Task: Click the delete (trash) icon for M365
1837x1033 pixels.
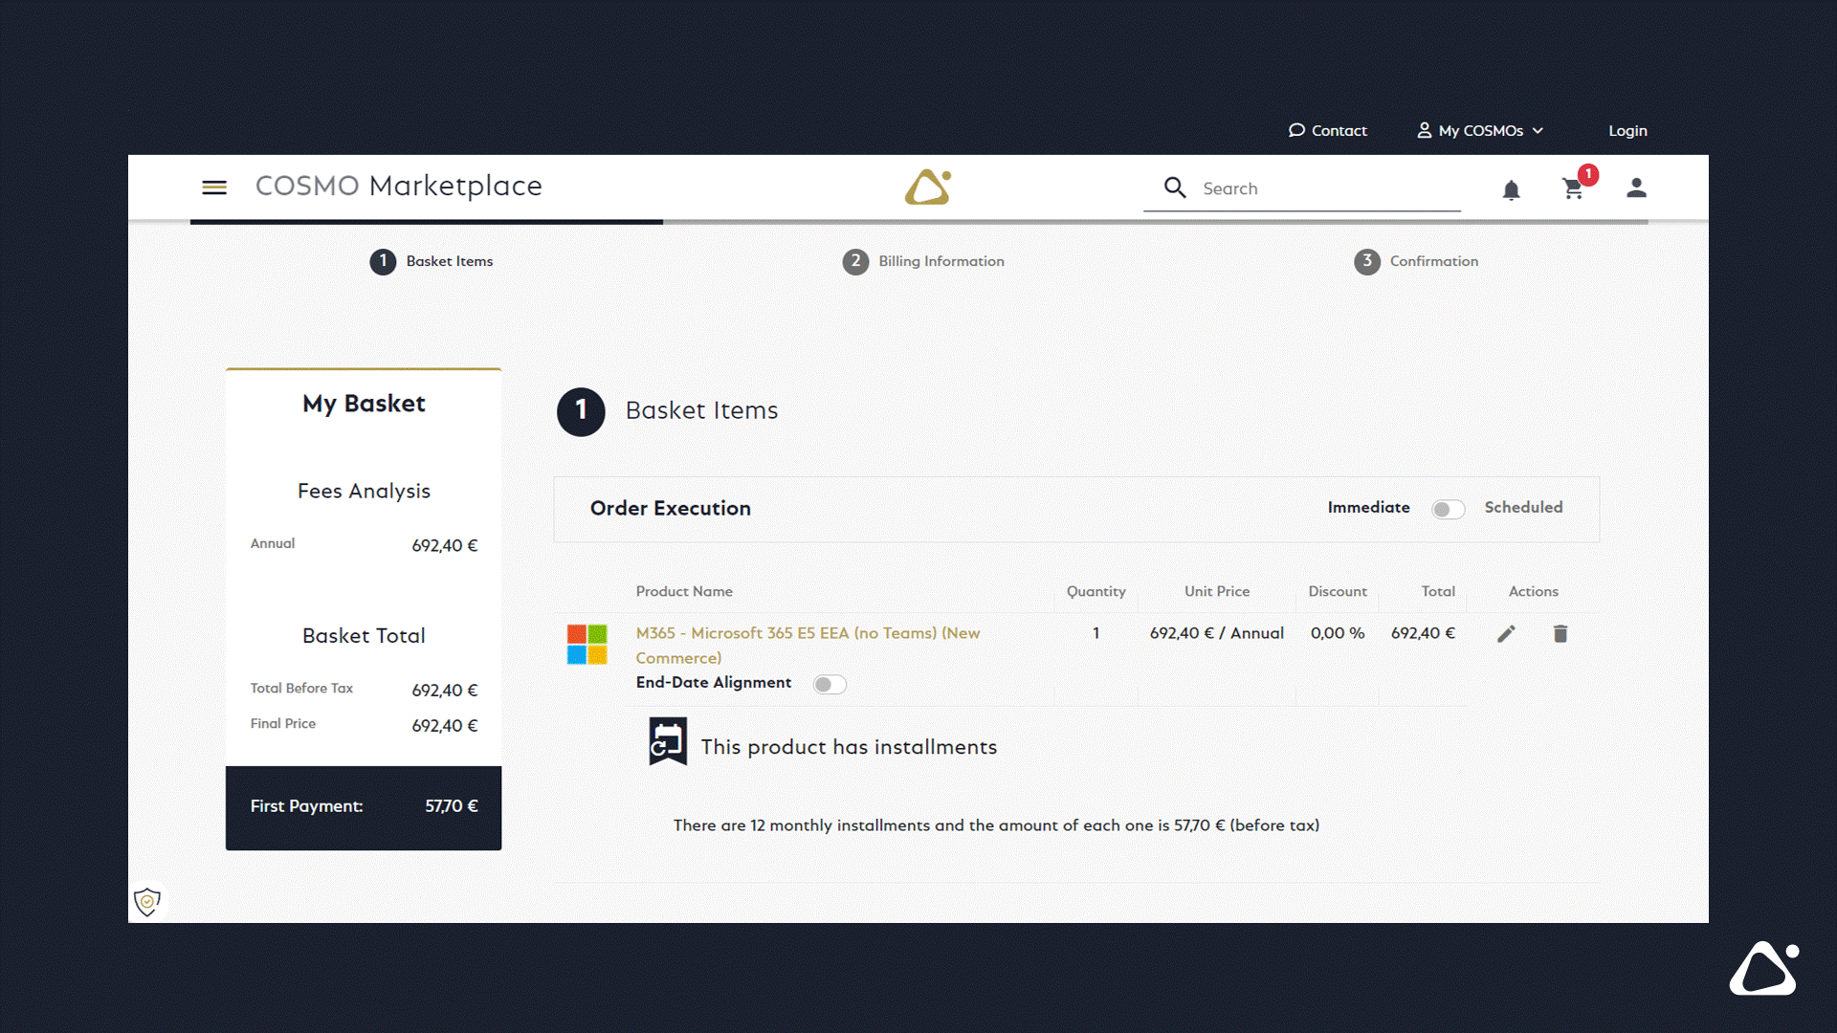Action: click(1560, 632)
